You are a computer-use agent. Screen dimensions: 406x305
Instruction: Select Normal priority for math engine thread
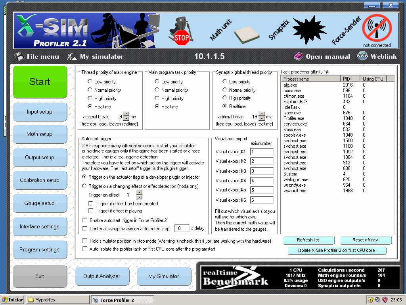(x=90, y=90)
